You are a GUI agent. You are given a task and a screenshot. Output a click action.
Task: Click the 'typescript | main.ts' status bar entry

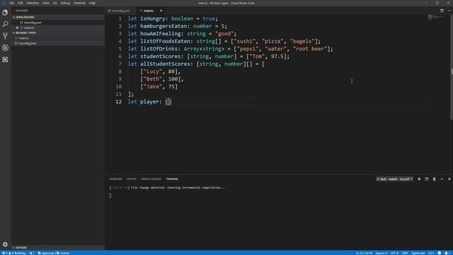pos(54,253)
